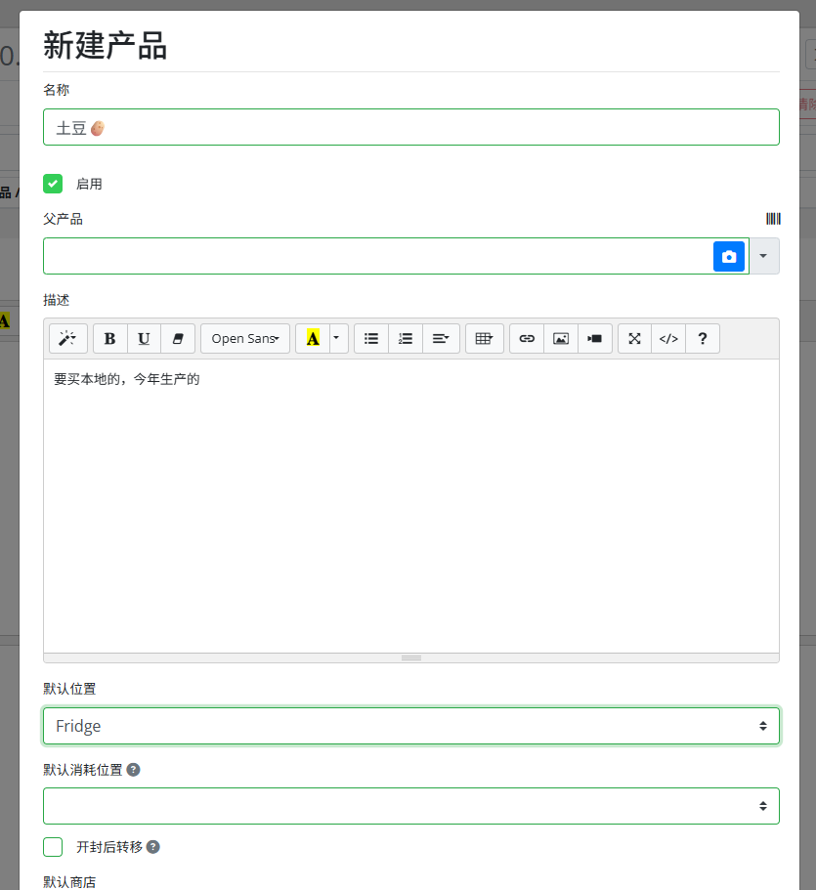
Task: Click the eraser remove-font-style icon
Action: point(178,339)
